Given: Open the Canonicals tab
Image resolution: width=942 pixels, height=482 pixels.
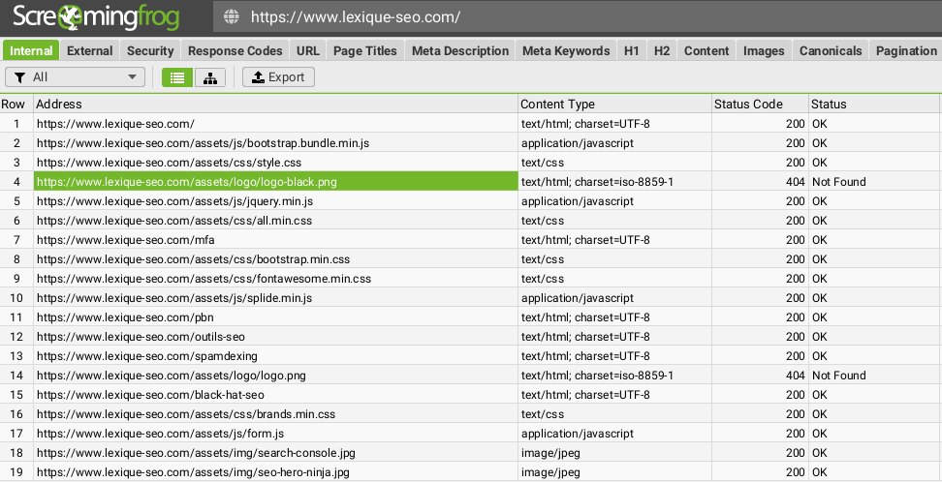Looking at the screenshot, I should pyautogui.click(x=831, y=51).
